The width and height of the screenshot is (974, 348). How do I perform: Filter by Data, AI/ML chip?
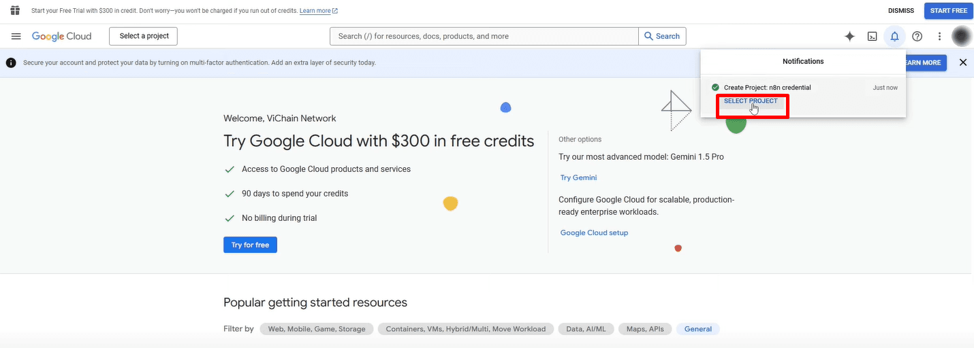point(586,329)
